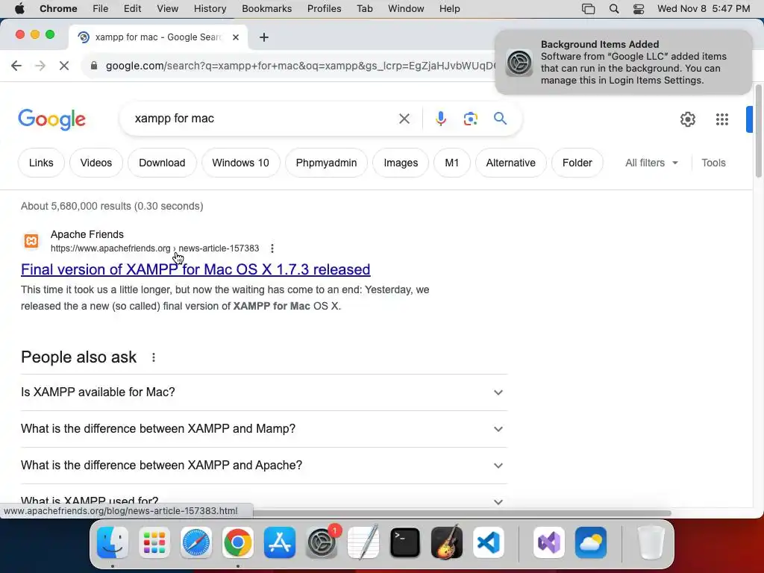Expand 'Is XAMPP available for Mac?'
Viewport: 764px width, 573px height.
(263, 392)
